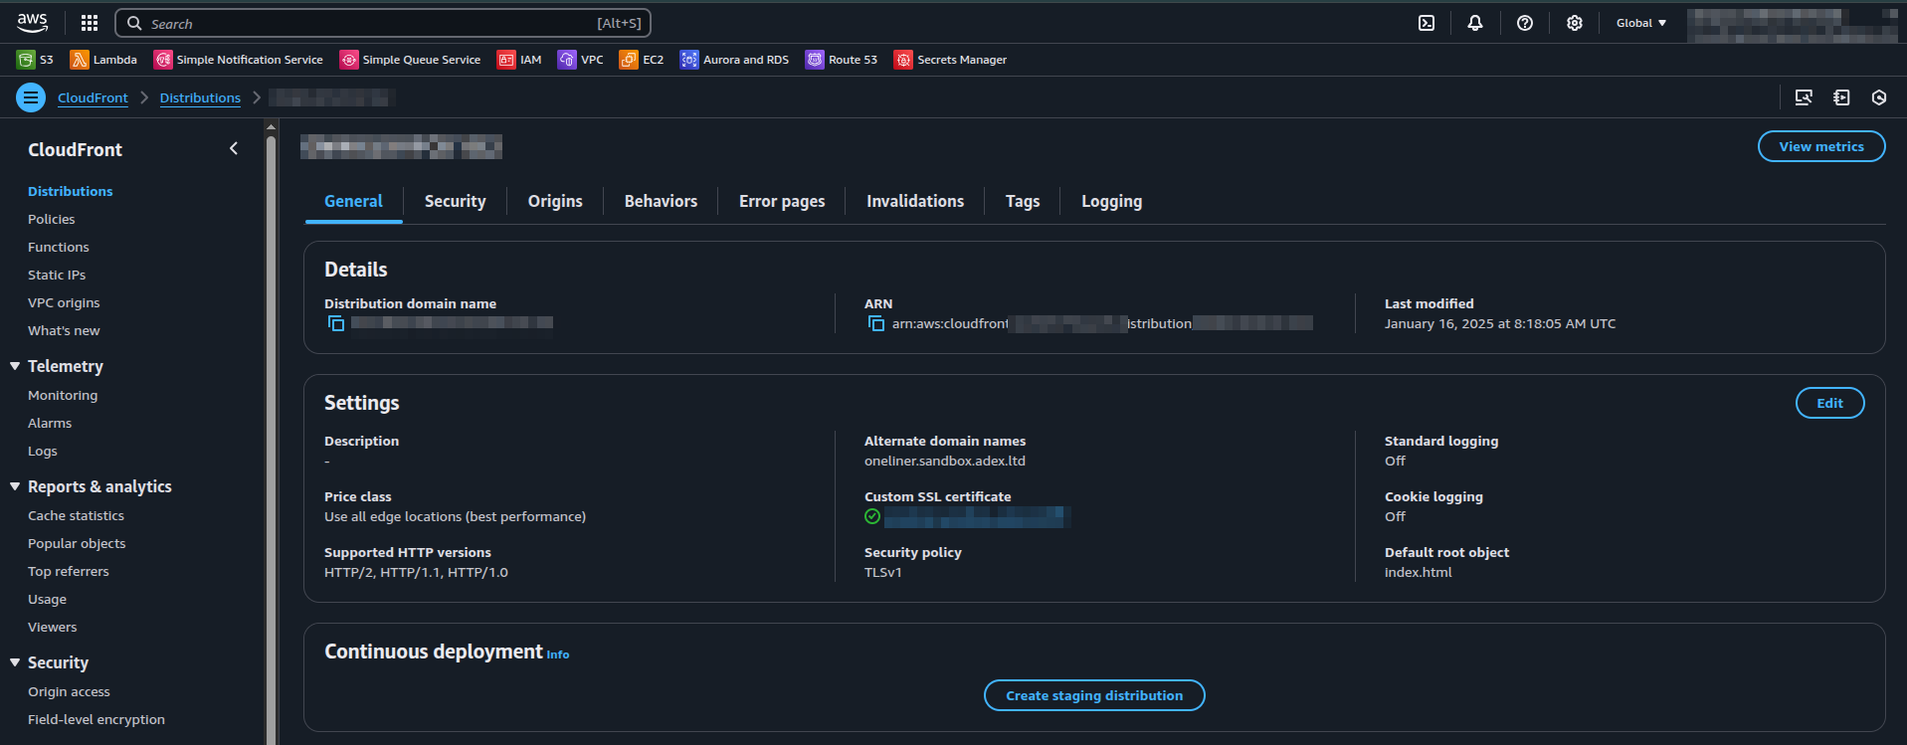Click the Edit button in Settings

click(x=1828, y=403)
